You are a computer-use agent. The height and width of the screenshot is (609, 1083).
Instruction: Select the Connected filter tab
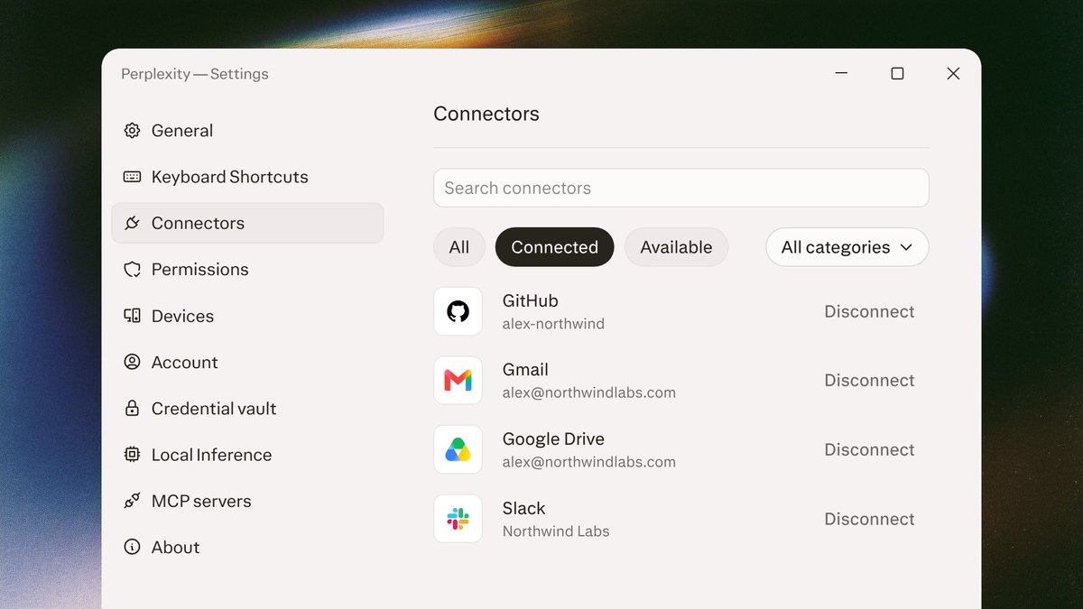coord(554,247)
